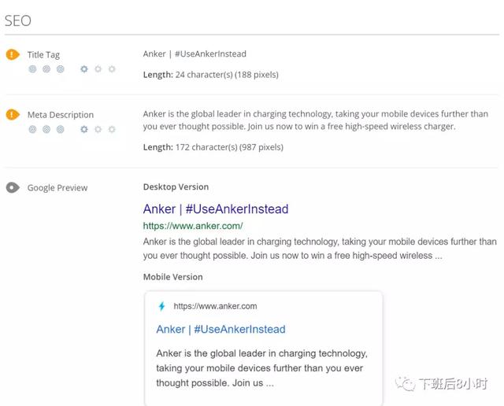Click the green https://www.anker.com/ URL
Screen dimensions: 504x406
tap(193, 226)
